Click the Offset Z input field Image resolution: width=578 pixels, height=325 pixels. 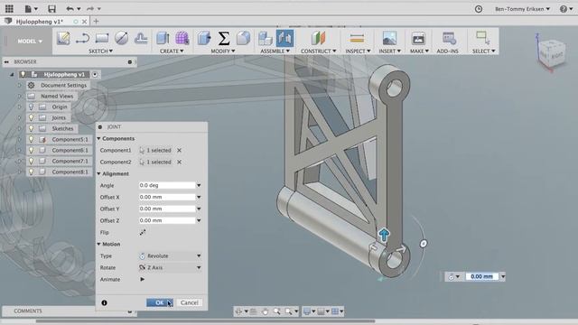point(167,220)
